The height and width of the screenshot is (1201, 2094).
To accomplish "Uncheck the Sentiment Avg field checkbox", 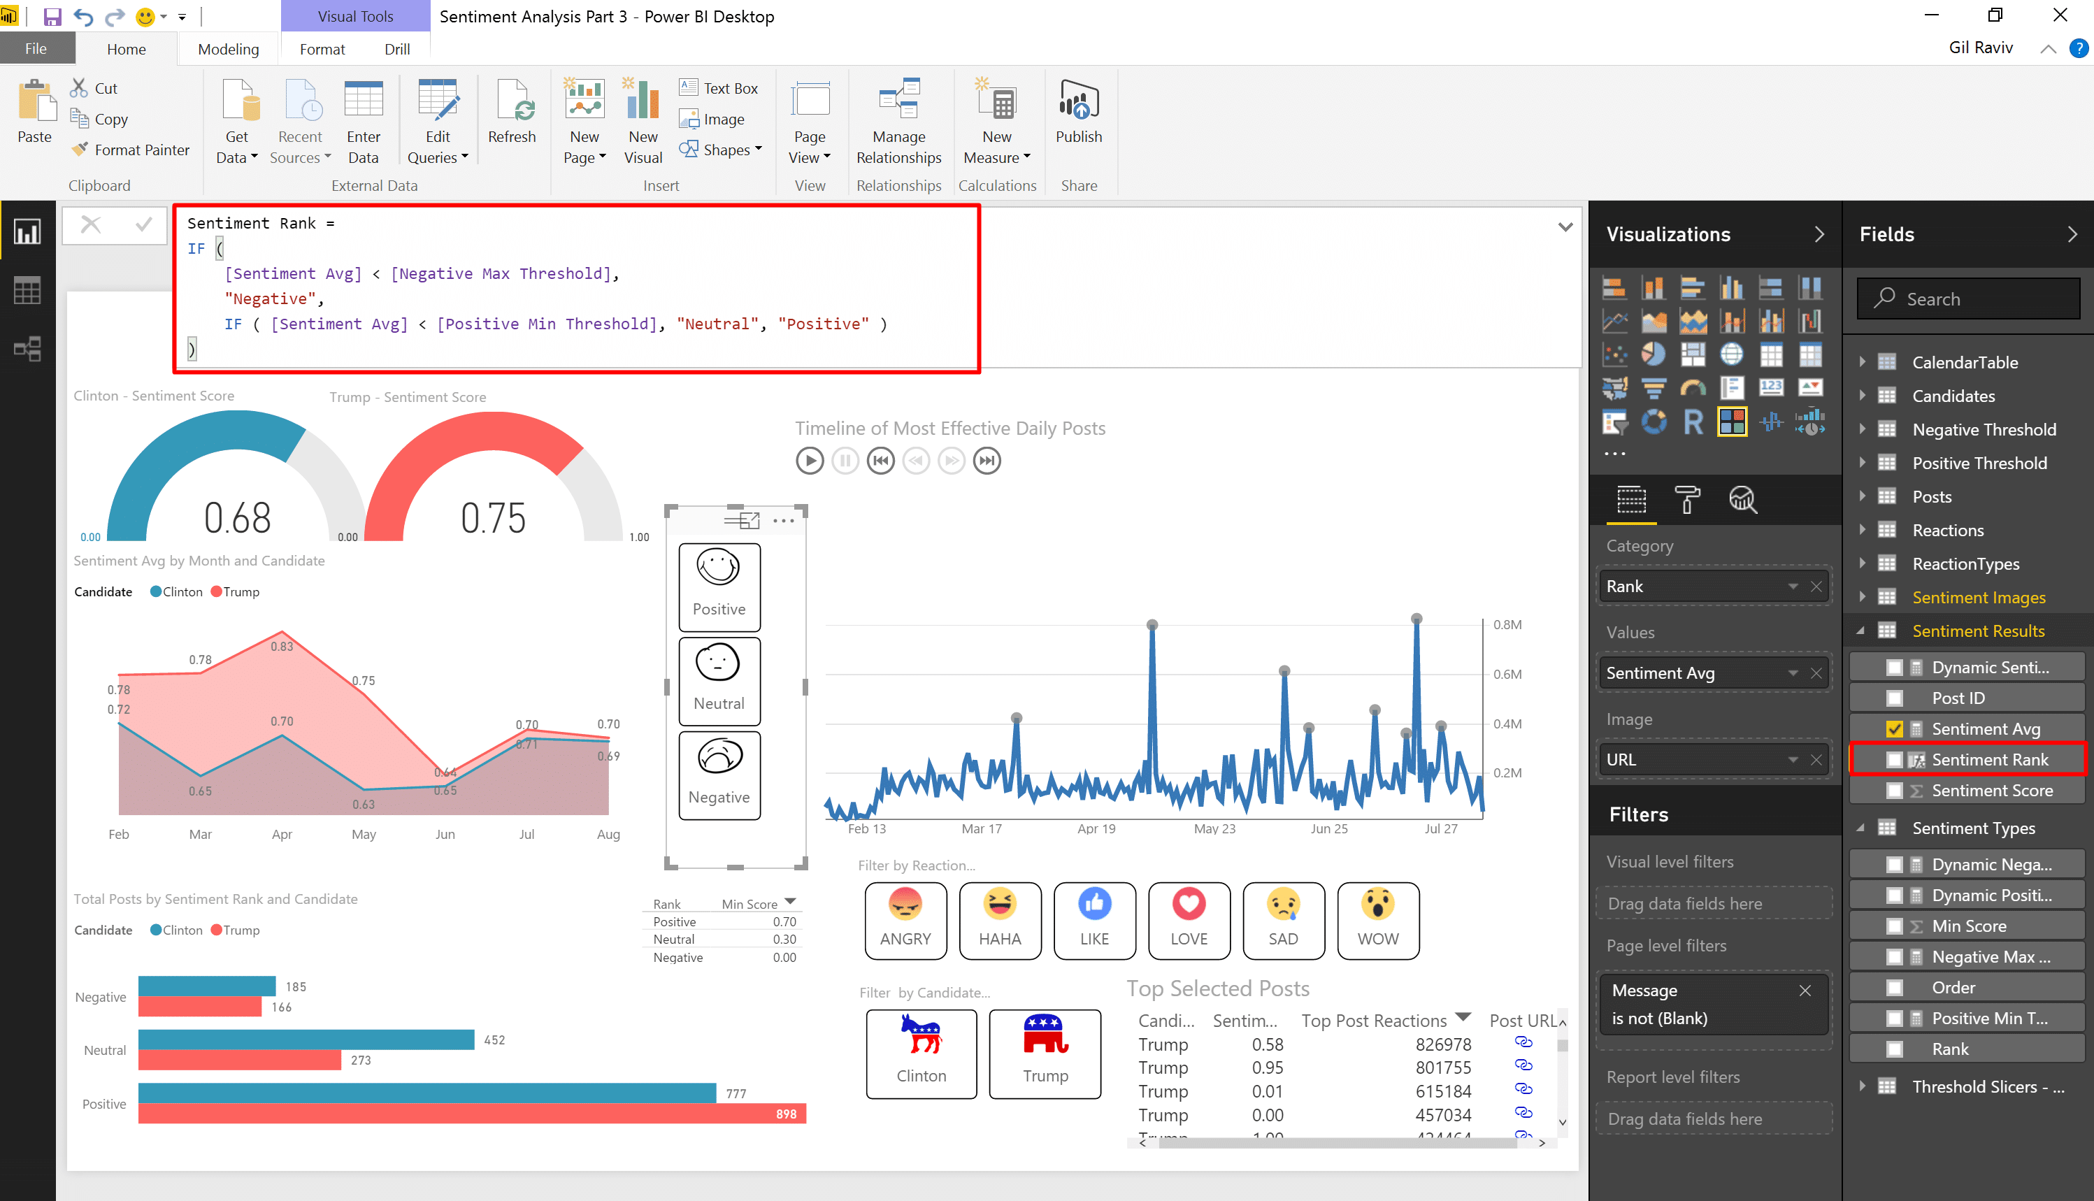I will [1895, 729].
